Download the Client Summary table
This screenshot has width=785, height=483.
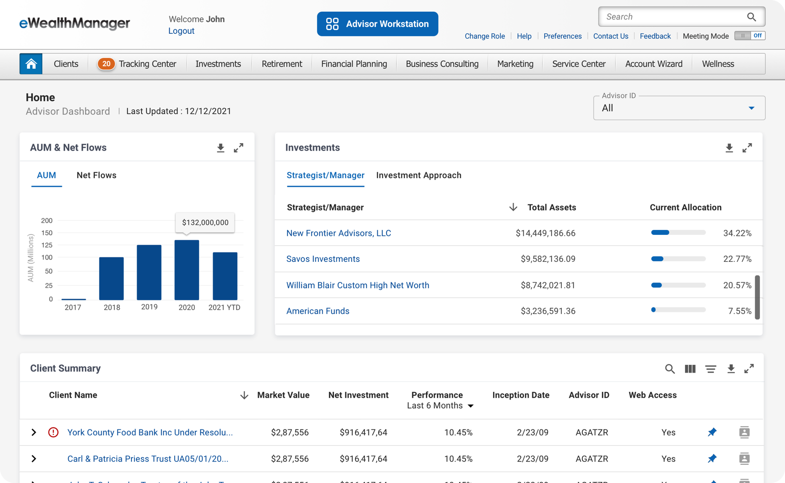pos(731,369)
